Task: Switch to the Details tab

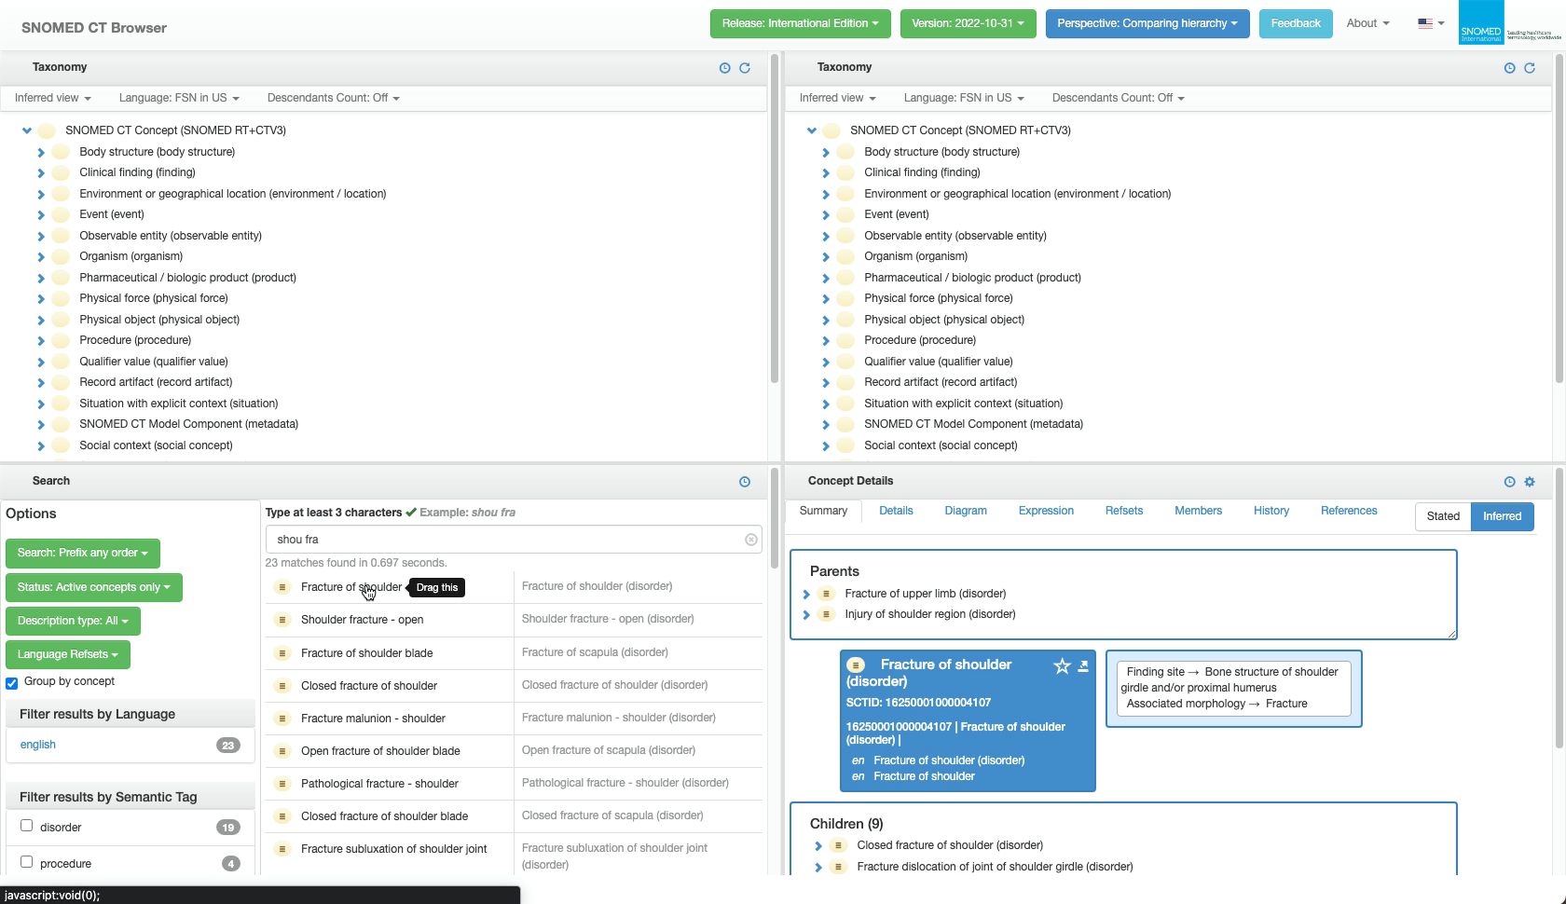Action: click(896, 511)
